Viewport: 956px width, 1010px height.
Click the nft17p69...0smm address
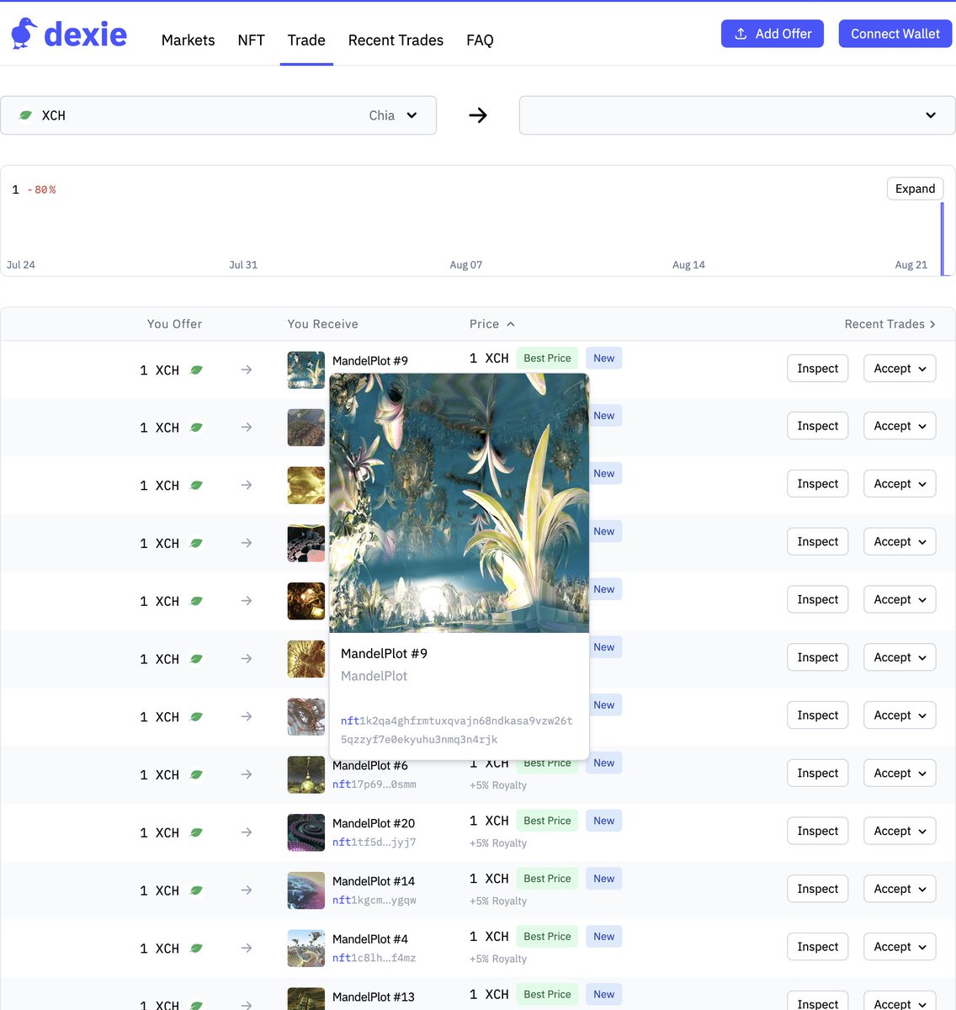[374, 784]
